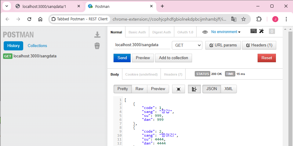Screen dimensions: 293x146
Task: Switch to the Collections sidebar tab
Action: click(37, 46)
